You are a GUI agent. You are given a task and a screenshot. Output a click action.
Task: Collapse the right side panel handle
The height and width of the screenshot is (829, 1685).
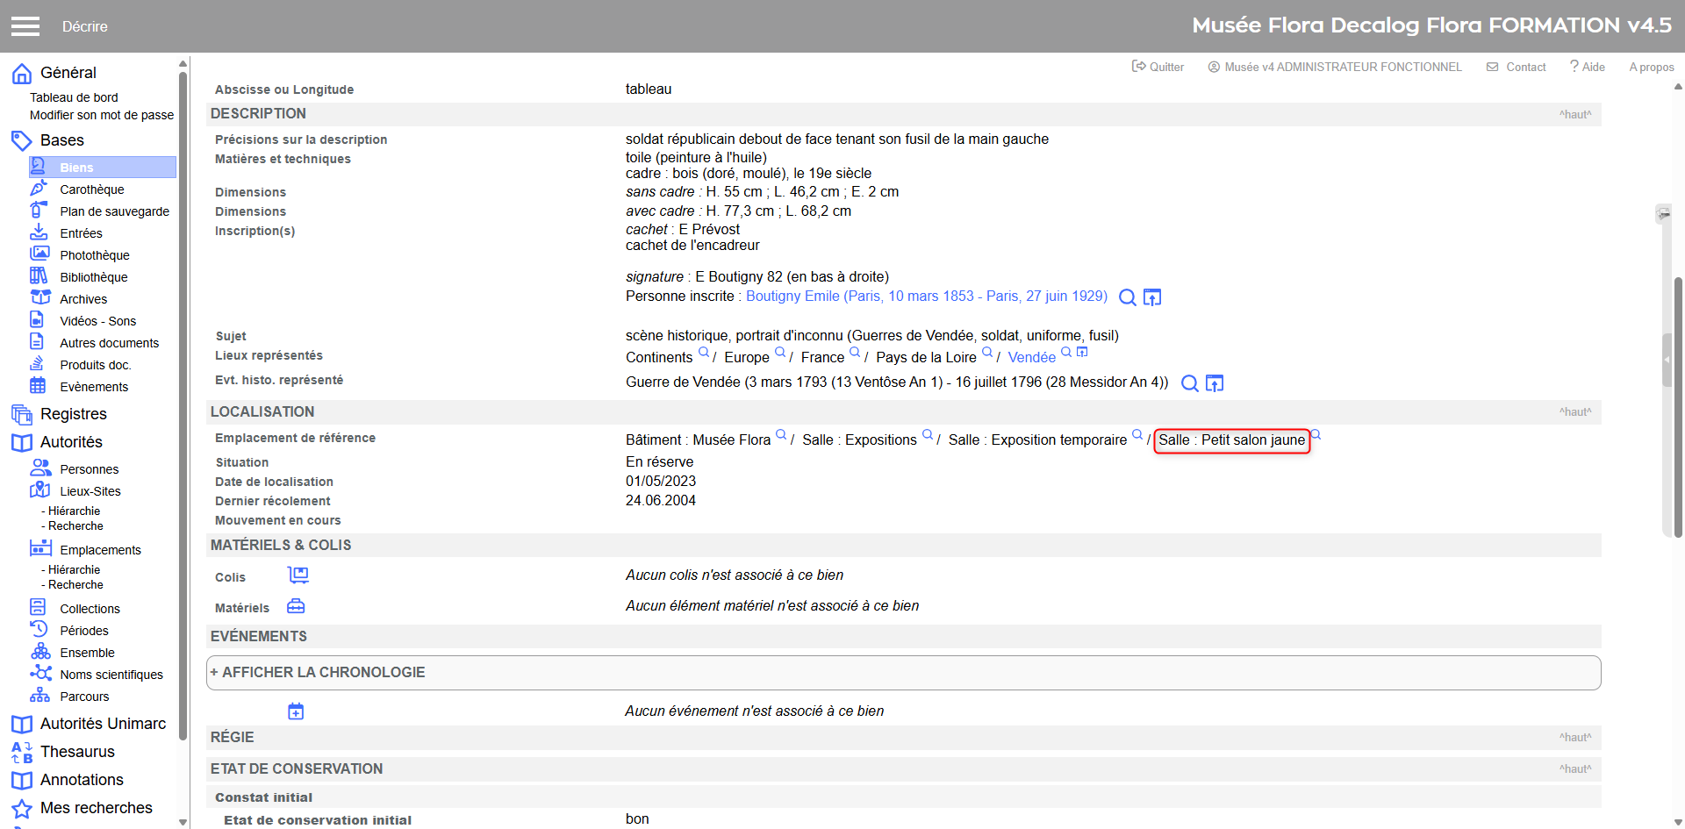coord(1667,360)
